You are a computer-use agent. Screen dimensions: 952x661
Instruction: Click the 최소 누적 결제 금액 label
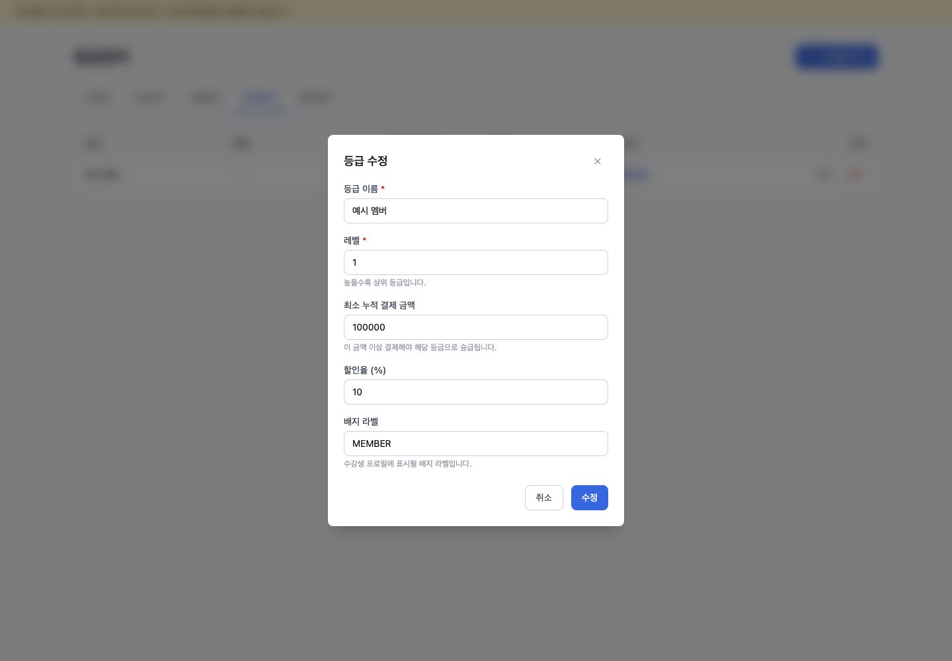(379, 305)
